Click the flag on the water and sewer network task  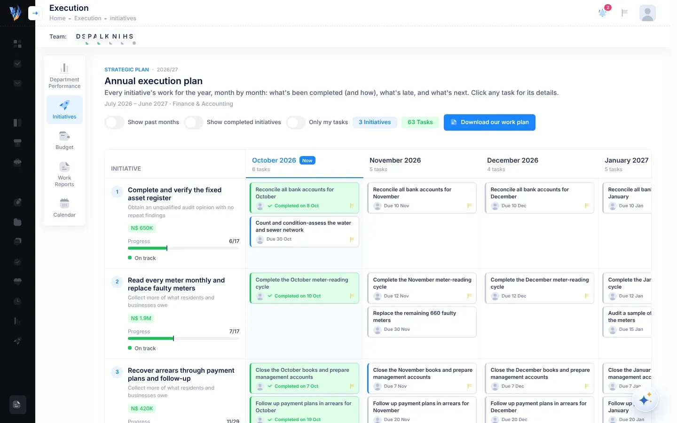click(x=352, y=239)
